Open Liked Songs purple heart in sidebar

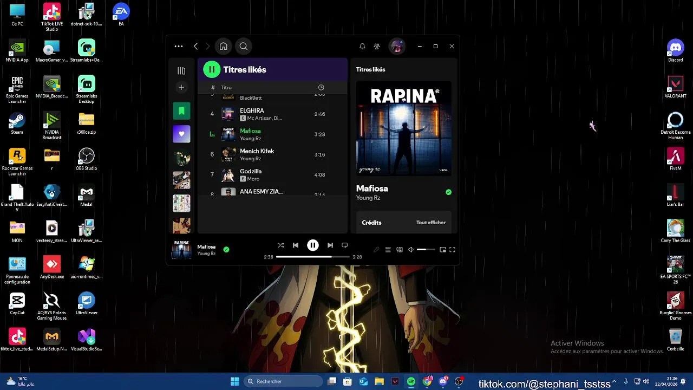click(x=181, y=134)
